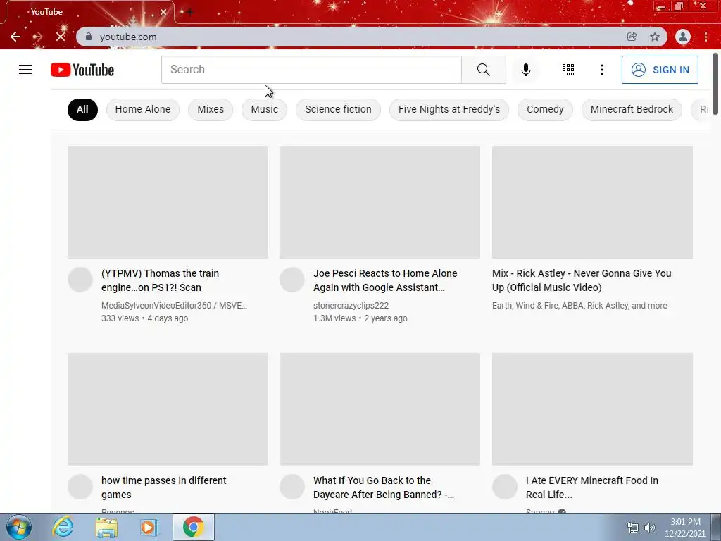Select the Five Nights at Freddy's chip
The image size is (721, 541).
coord(449,109)
